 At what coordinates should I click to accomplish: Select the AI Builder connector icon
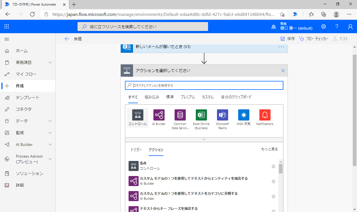tap(159, 115)
